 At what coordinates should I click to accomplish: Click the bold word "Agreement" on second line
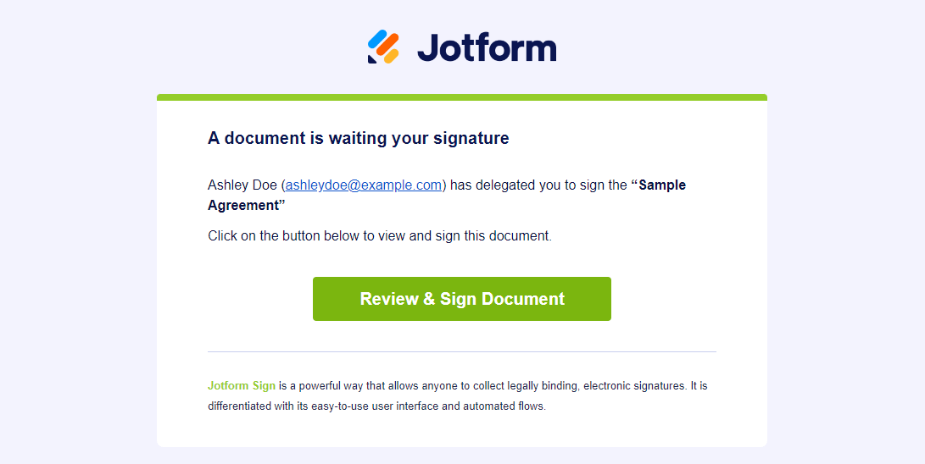tap(244, 206)
